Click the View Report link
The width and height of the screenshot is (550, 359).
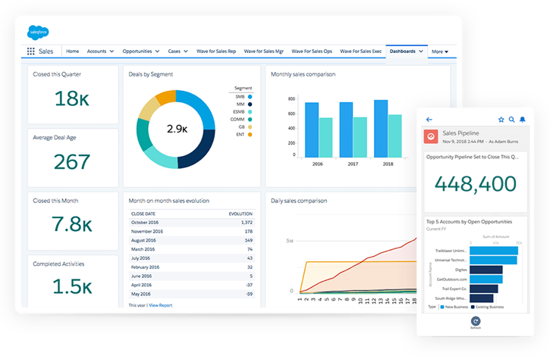pyautogui.click(x=160, y=304)
